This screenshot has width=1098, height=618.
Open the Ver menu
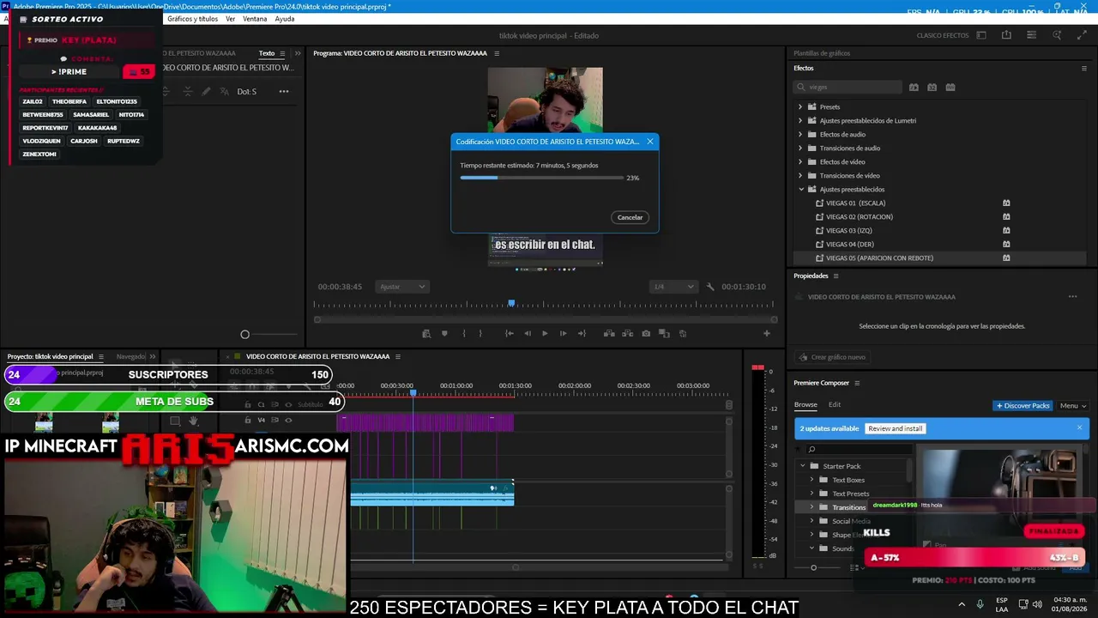click(x=230, y=19)
